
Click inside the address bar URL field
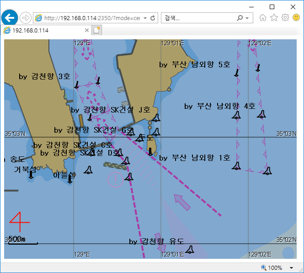point(91,18)
